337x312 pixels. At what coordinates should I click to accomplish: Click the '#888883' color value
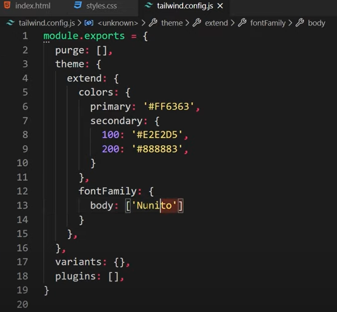(x=157, y=149)
